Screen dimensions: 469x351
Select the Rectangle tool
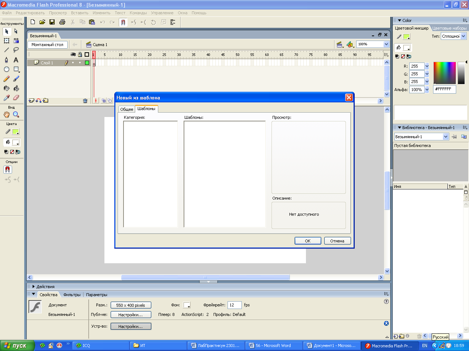point(16,69)
